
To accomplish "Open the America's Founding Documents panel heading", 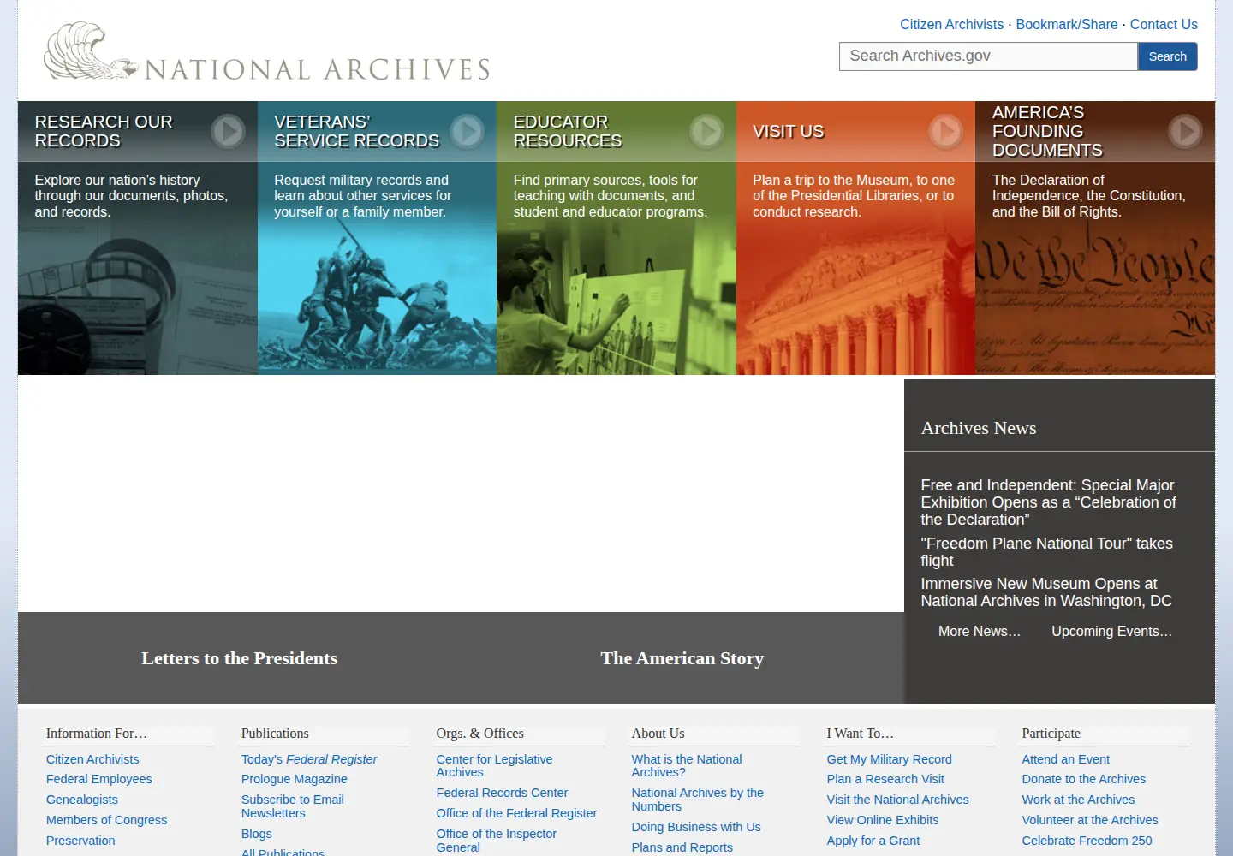I will tap(1047, 132).
